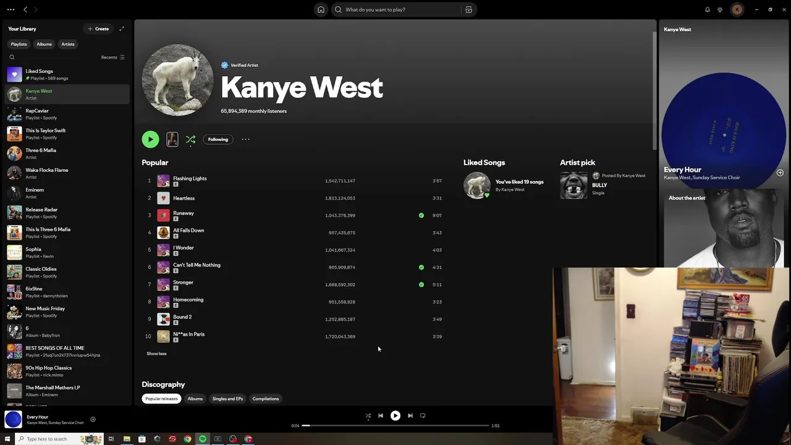Open Release Radar playlist
Viewport: 791px width, 445px height.
pos(67,213)
